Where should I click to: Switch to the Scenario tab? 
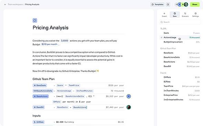tap(185, 15)
